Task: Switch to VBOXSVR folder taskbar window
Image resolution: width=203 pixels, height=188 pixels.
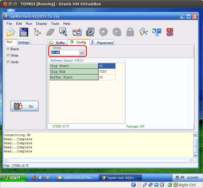Action: pyautogui.click(x=77, y=178)
